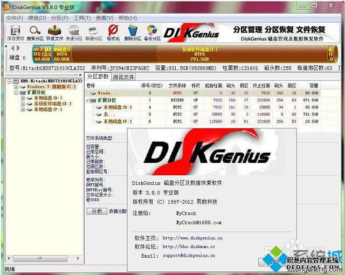Click the 系统软件磁盘(E:) 791.5GB disk bar segment
Screen dimensions: 345x275
199,54
